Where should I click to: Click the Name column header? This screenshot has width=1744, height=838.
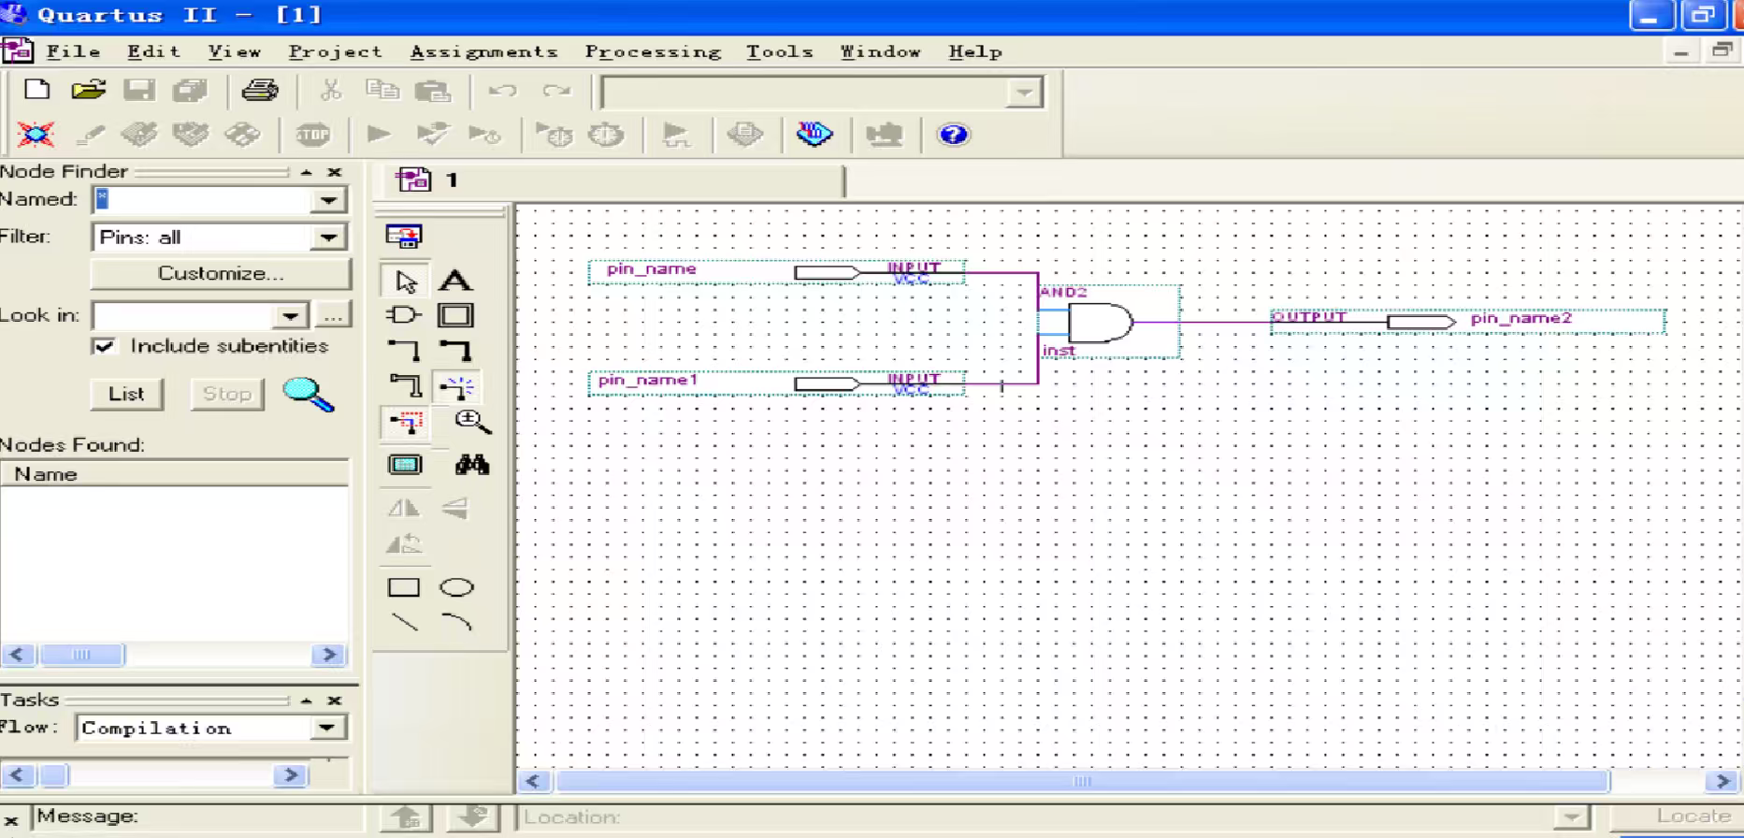pyautogui.click(x=175, y=474)
